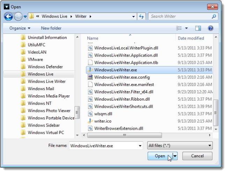
Task: Select WindowsLiveWriter.Ribbon.dll file
Action: (x=122, y=99)
